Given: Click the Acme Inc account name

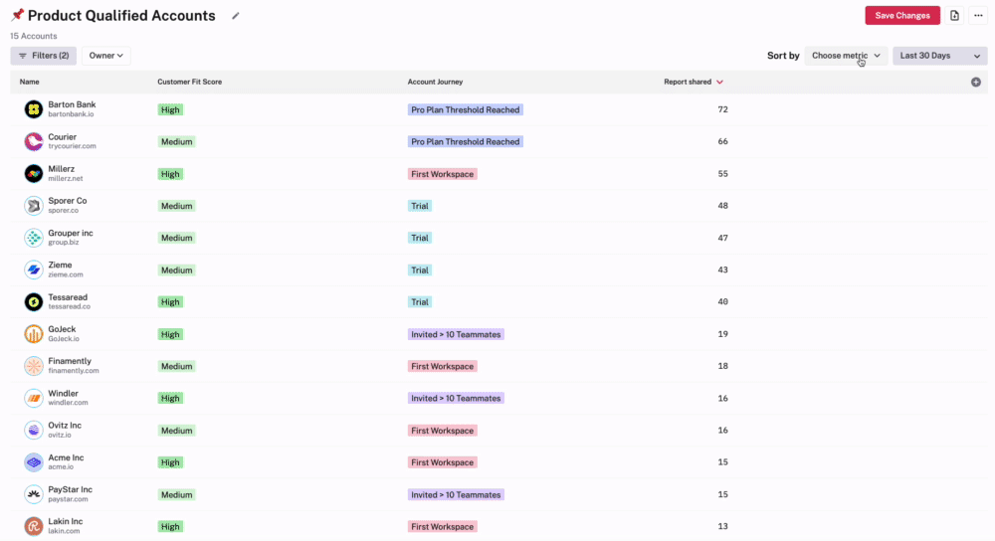Looking at the screenshot, I should pyautogui.click(x=66, y=457).
